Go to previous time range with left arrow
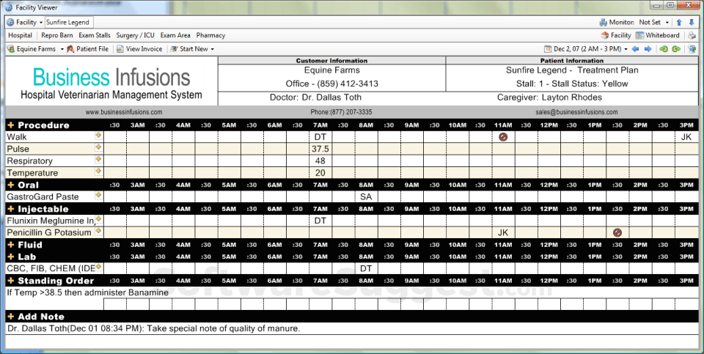 635,49
